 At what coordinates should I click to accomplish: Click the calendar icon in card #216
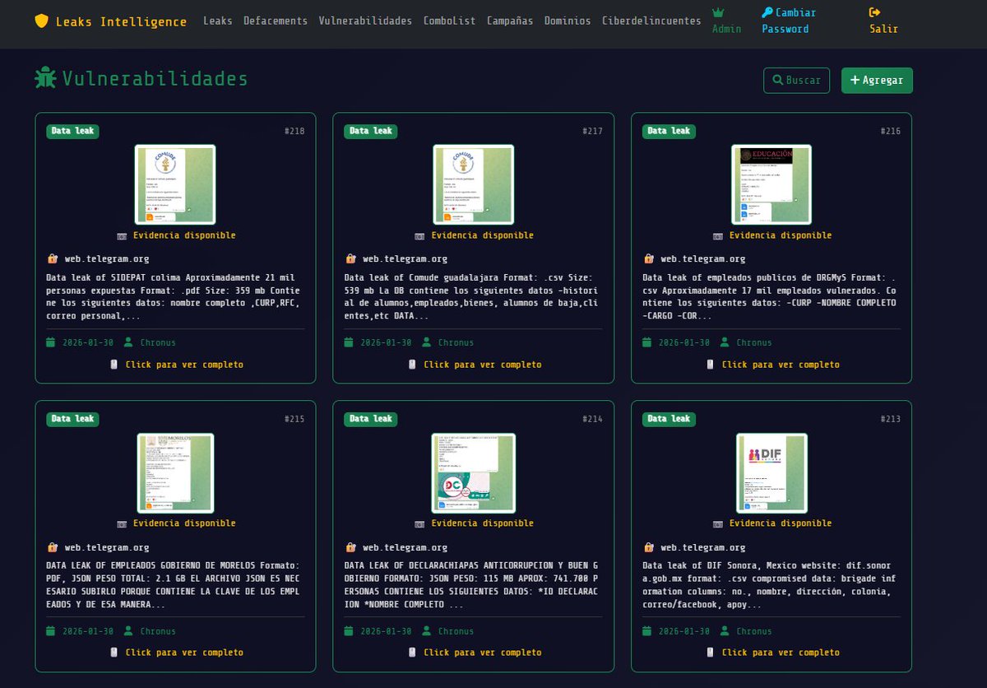coord(647,342)
